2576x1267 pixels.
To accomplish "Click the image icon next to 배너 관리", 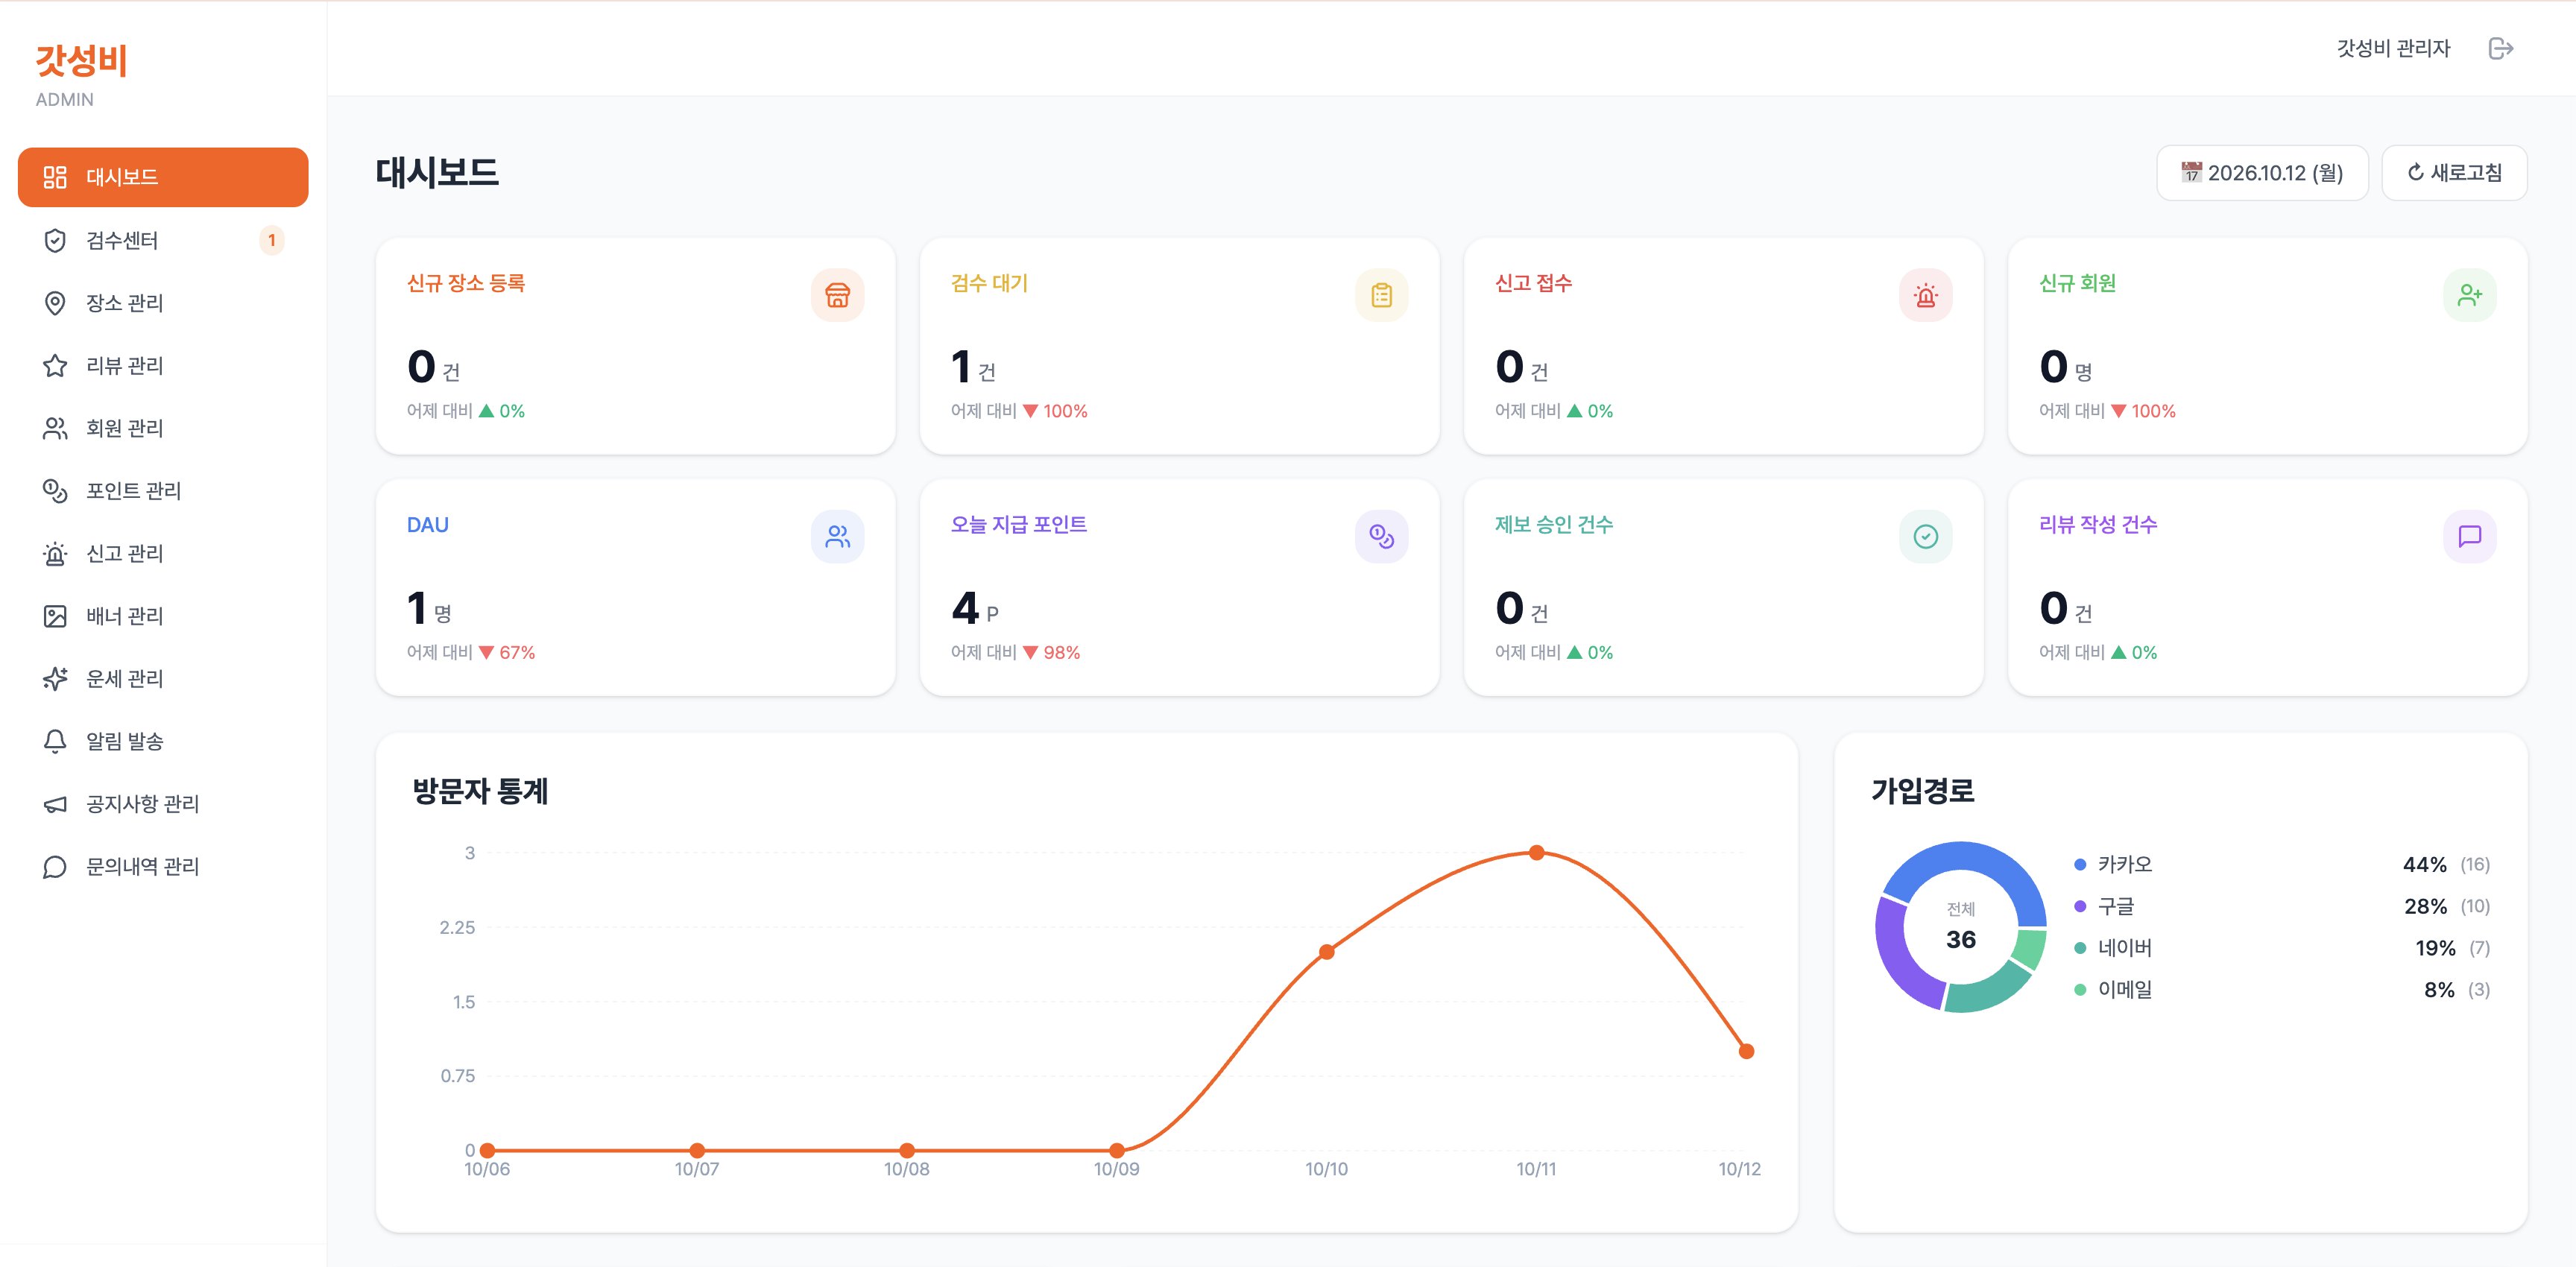I will pyautogui.click(x=55, y=616).
